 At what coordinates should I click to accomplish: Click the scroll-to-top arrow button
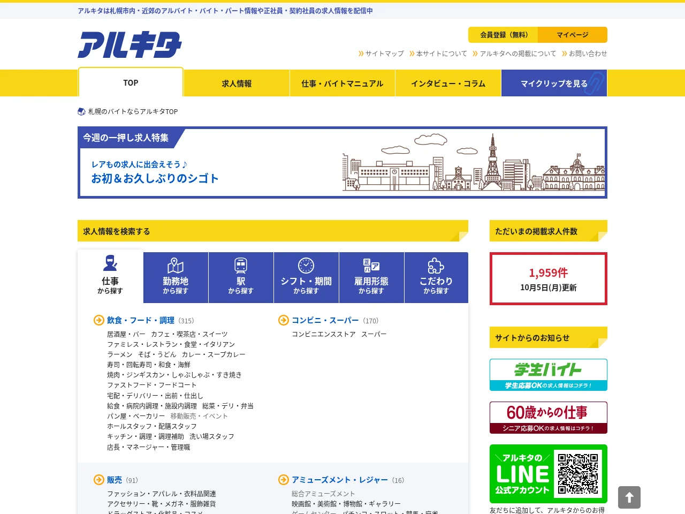point(629,497)
